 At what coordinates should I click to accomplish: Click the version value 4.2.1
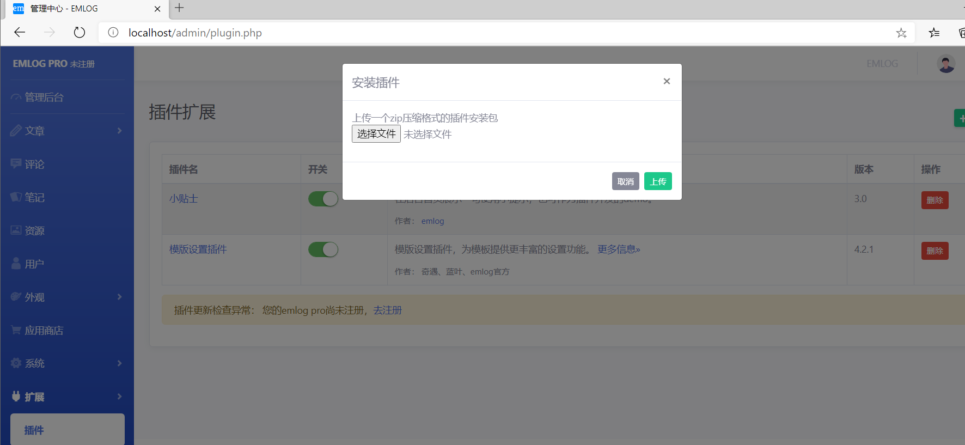[864, 249]
